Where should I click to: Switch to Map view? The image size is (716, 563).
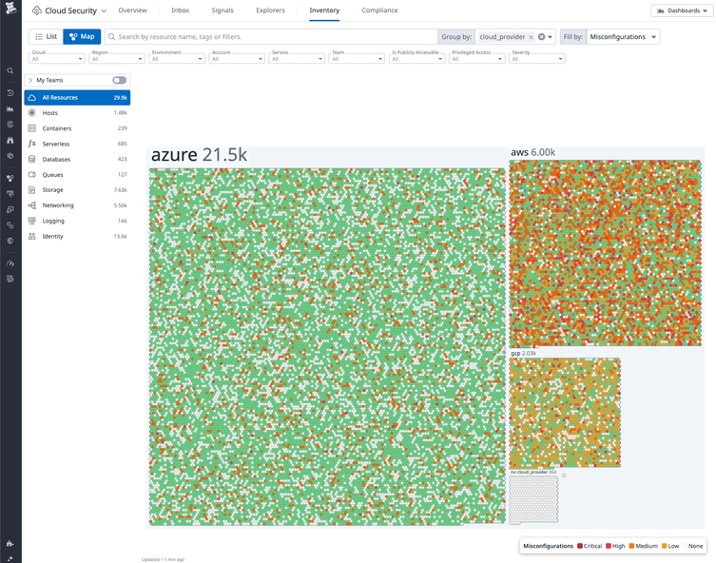pyautogui.click(x=82, y=36)
